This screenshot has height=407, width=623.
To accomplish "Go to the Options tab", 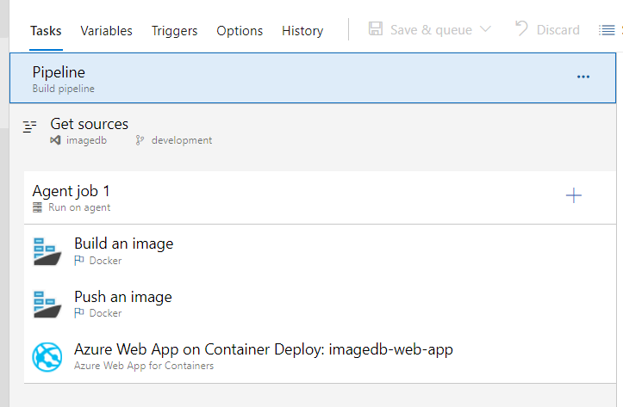I will click(x=240, y=31).
